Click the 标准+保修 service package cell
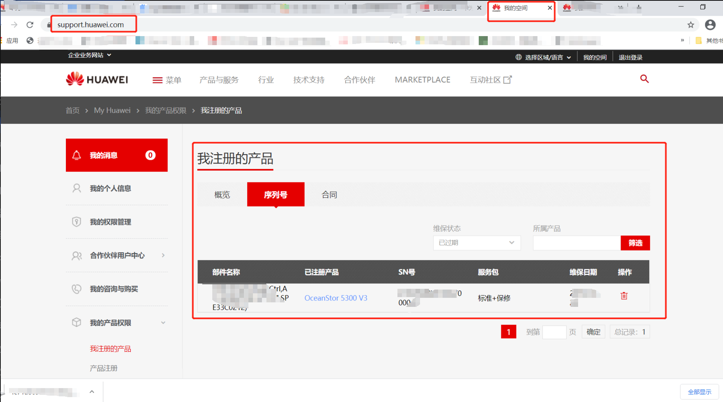 [x=494, y=298]
